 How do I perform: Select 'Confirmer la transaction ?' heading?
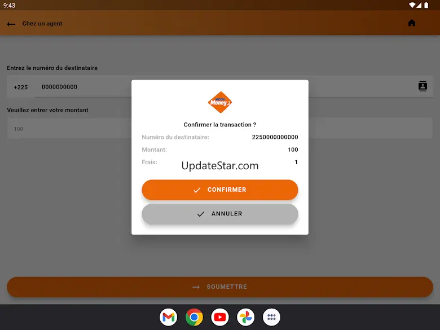(x=220, y=125)
